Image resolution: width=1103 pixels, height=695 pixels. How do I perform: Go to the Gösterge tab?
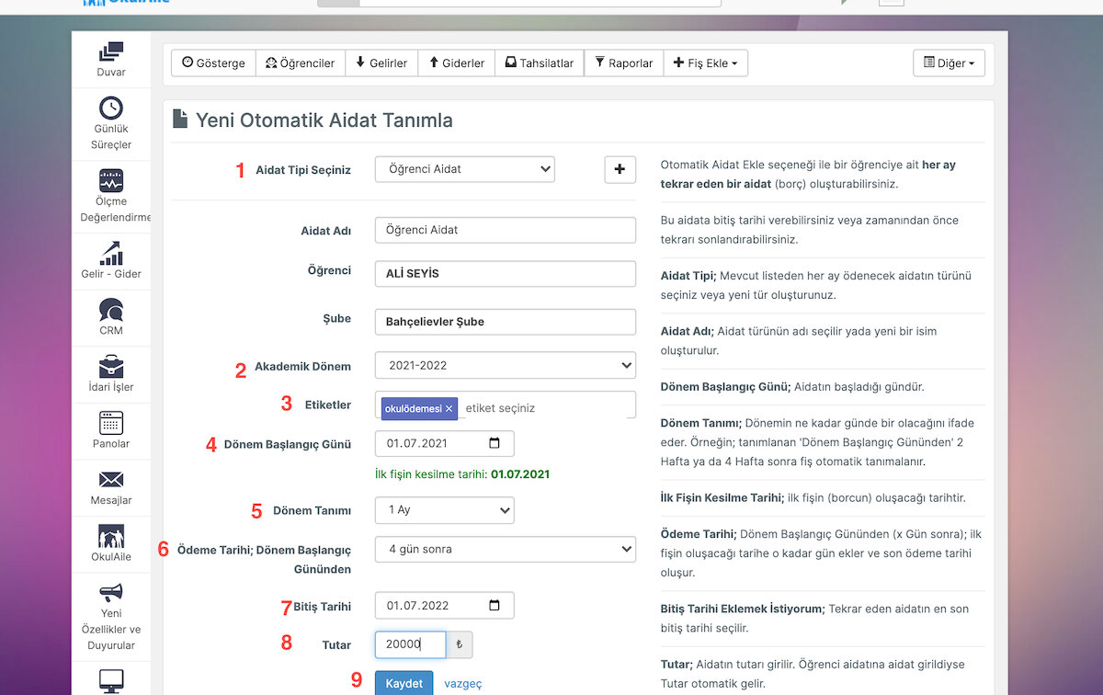point(213,63)
